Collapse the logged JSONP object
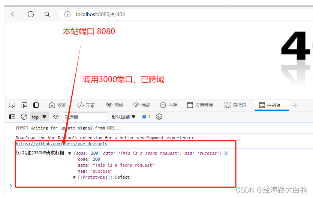The height and width of the screenshot is (197, 313). coord(70,153)
